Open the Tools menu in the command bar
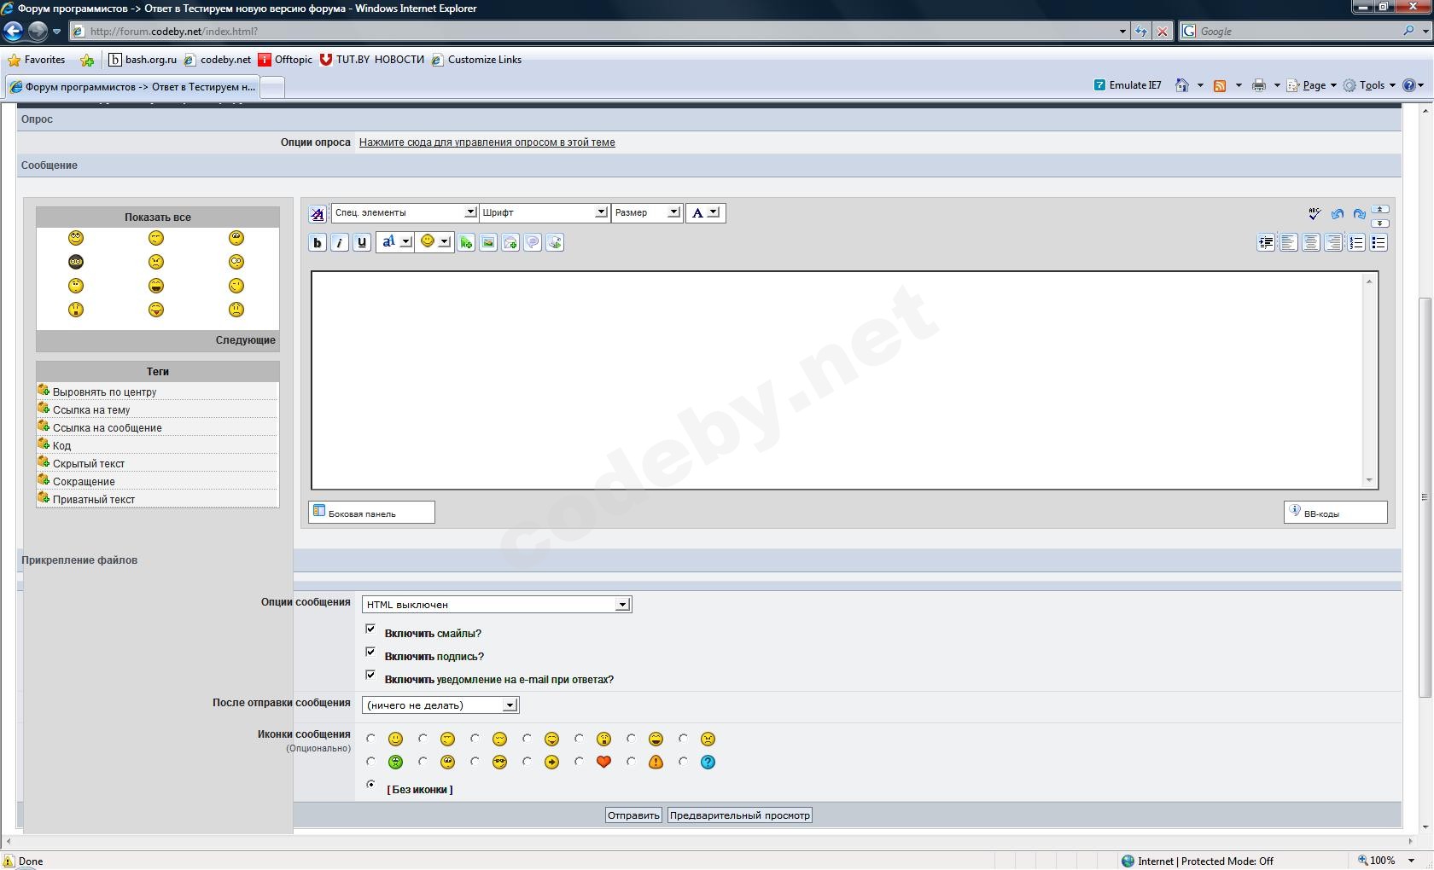Image resolution: width=1434 pixels, height=870 pixels. pyautogui.click(x=1370, y=85)
